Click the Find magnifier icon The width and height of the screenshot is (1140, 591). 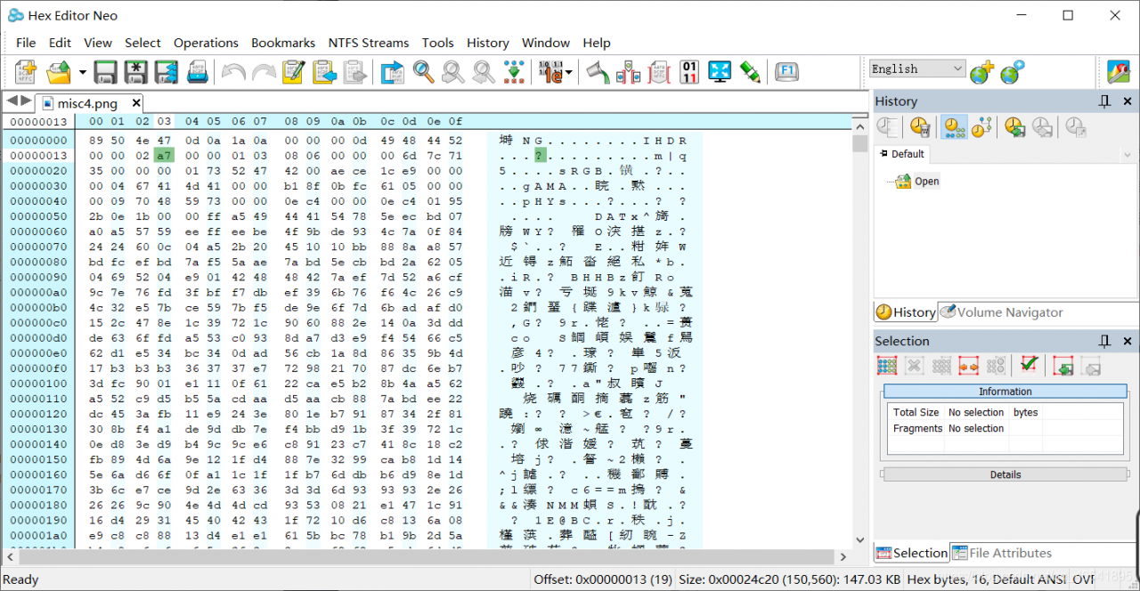click(x=423, y=72)
